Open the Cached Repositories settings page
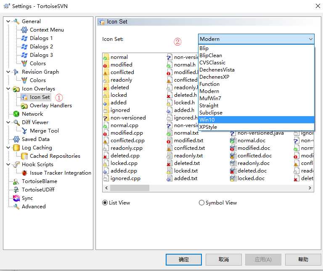 [55, 156]
